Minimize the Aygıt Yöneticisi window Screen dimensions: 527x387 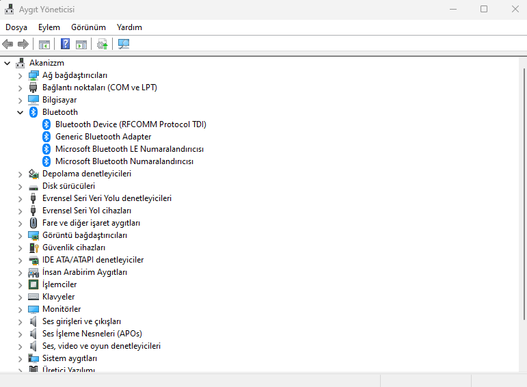point(453,9)
